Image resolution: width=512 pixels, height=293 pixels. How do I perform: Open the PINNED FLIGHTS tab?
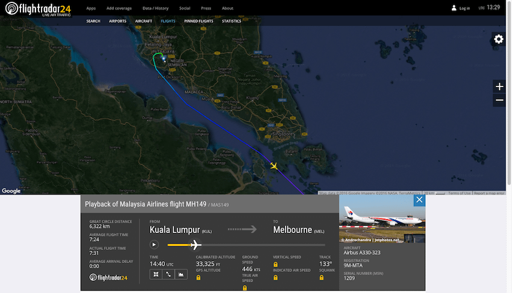(x=199, y=21)
